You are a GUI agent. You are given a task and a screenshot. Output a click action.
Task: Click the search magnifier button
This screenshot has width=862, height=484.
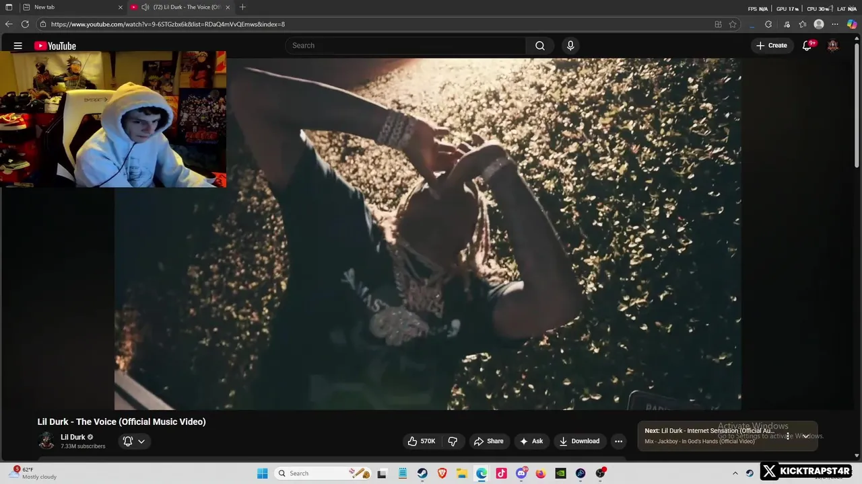[x=540, y=46]
